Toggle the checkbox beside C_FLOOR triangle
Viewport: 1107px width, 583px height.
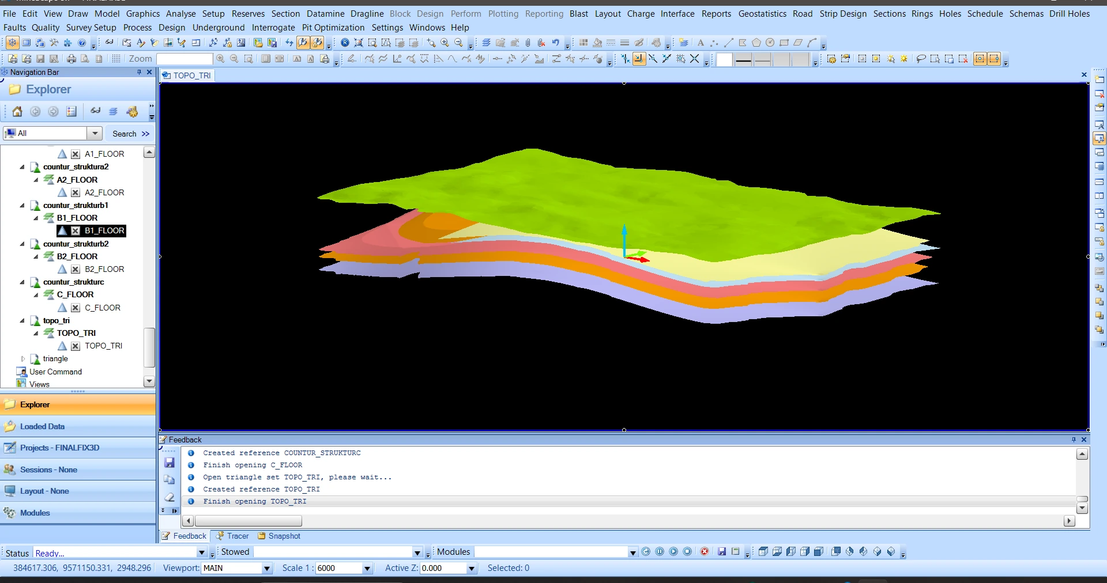(x=76, y=308)
